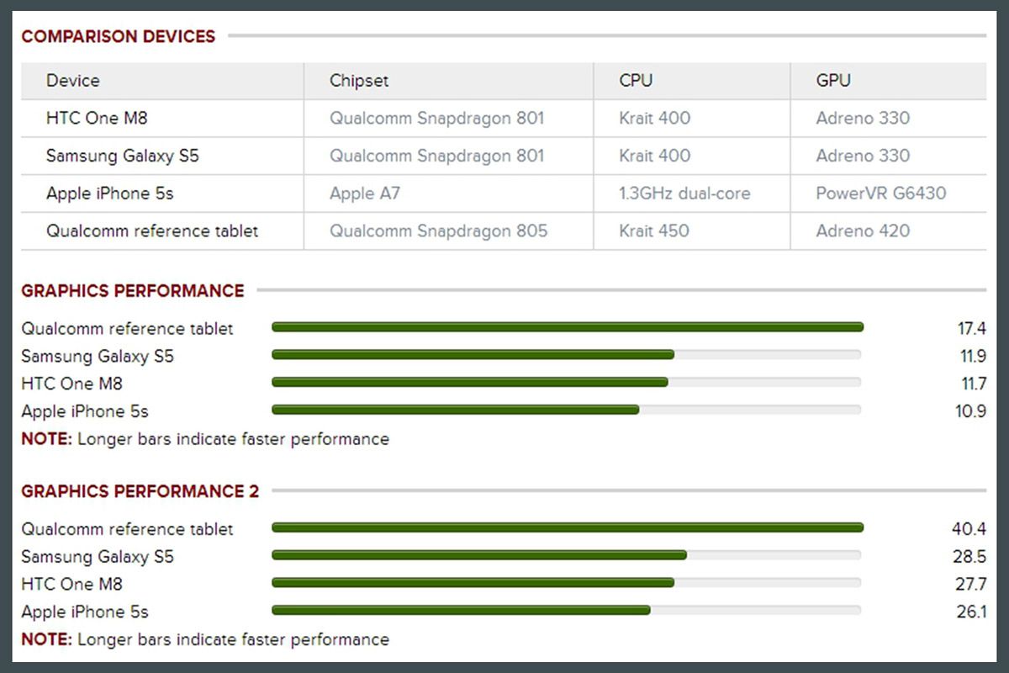The height and width of the screenshot is (673, 1009).
Task: Click the Chipset column header
Action: (359, 81)
